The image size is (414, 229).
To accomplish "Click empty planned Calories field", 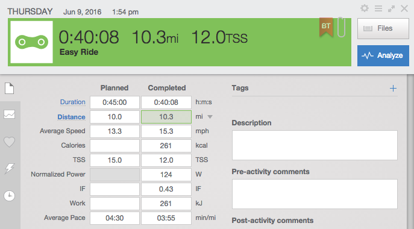I will pos(114,146).
